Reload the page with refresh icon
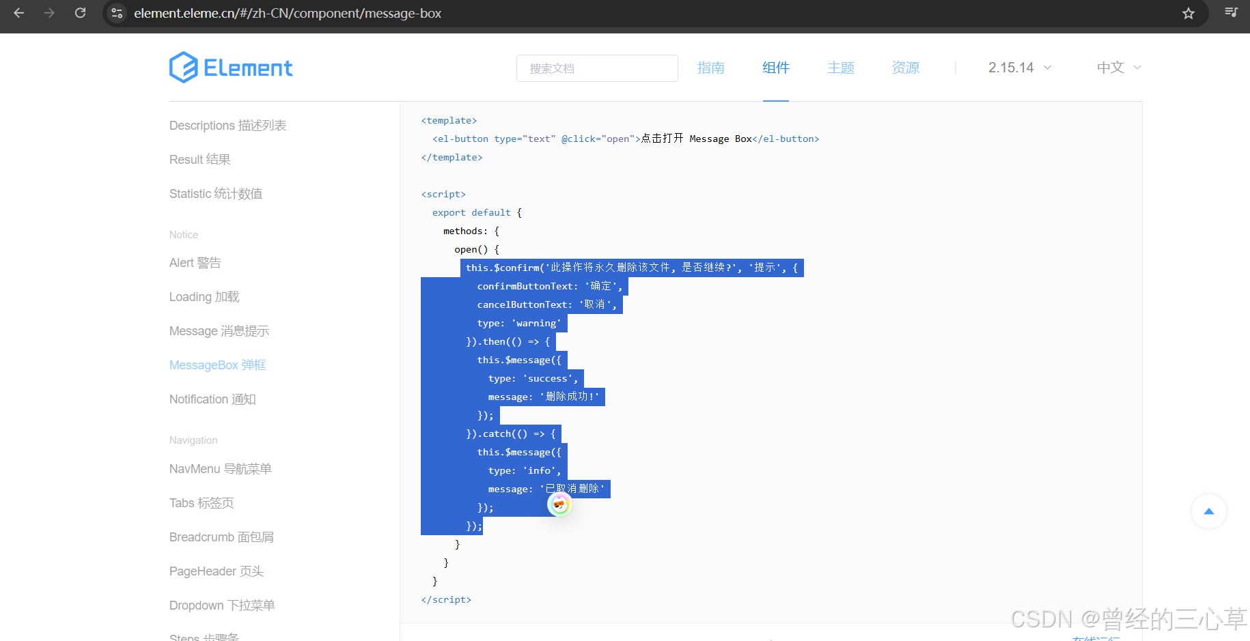Viewport: 1250px width, 641px height. pyautogui.click(x=80, y=13)
